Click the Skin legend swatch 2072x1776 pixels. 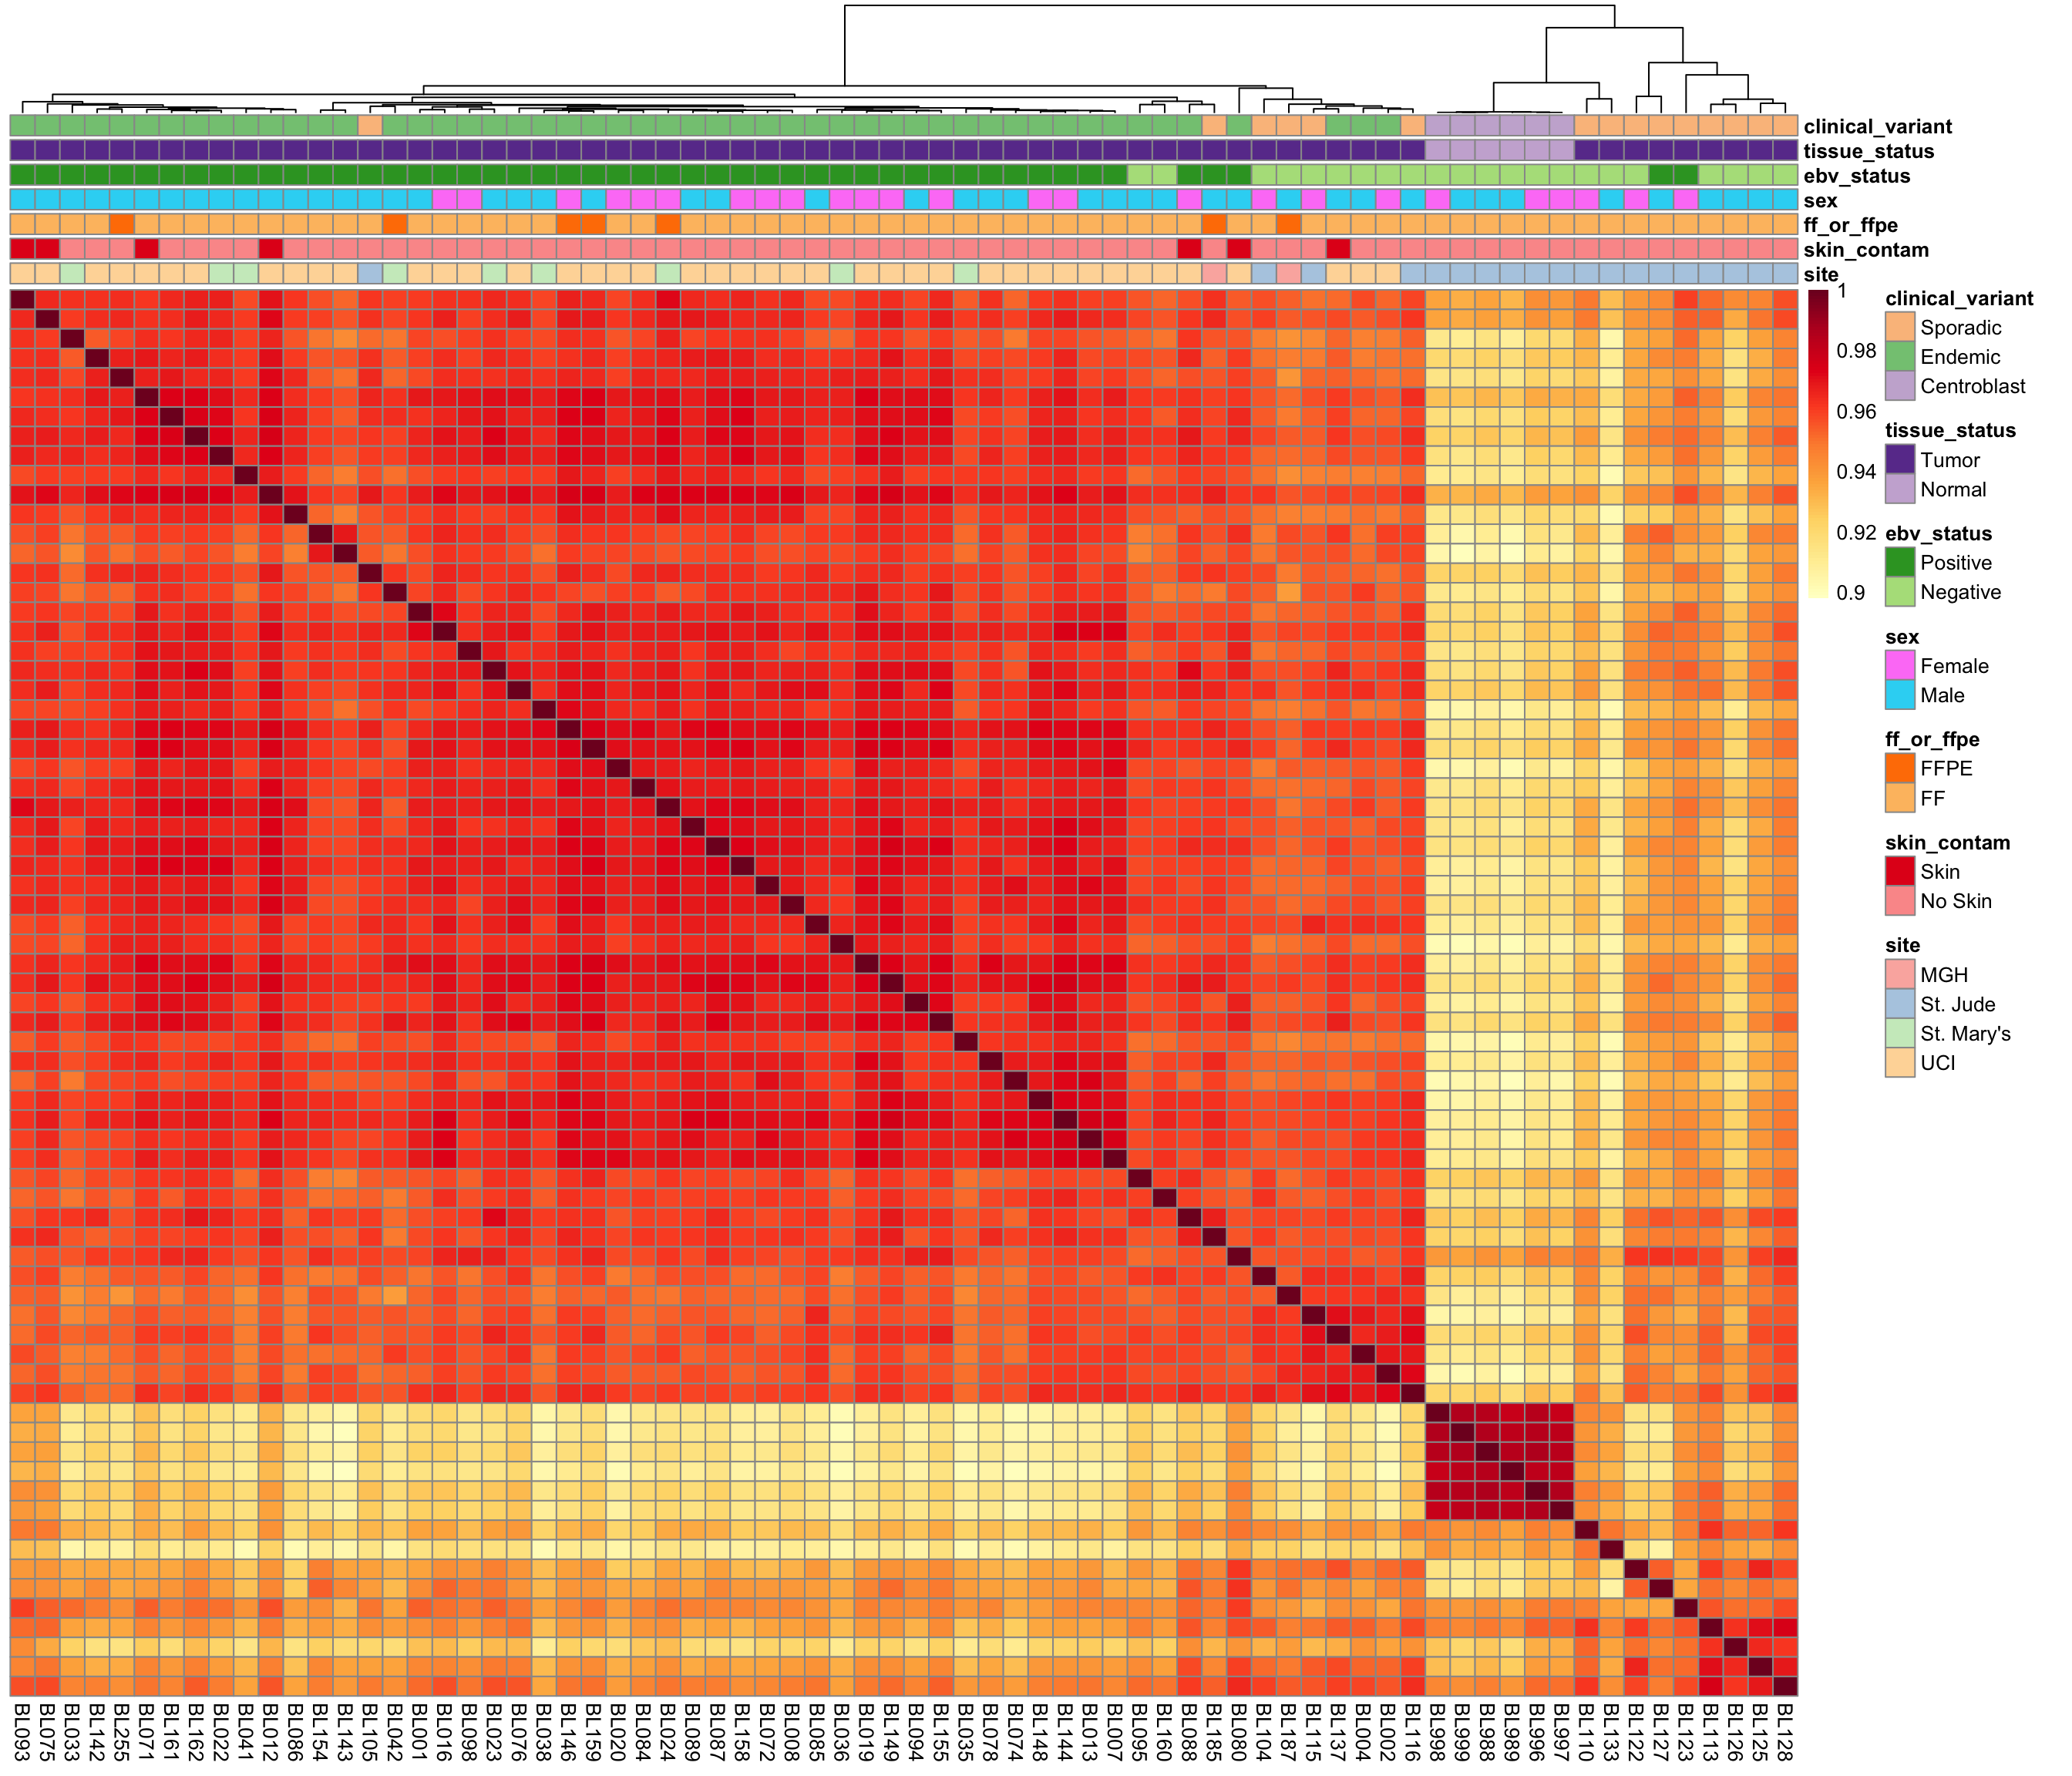[x=1900, y=872]
